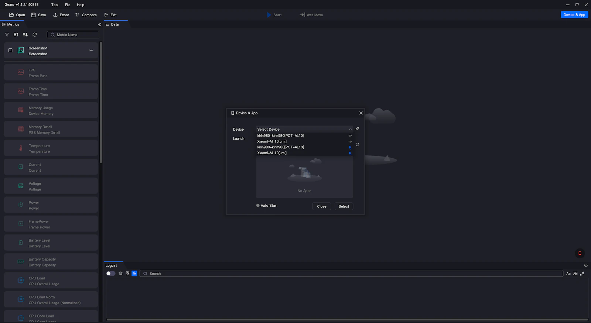This screenshot has height=323, width=591.
Task: Open the File menu
Action: click(x=68, y=5)
